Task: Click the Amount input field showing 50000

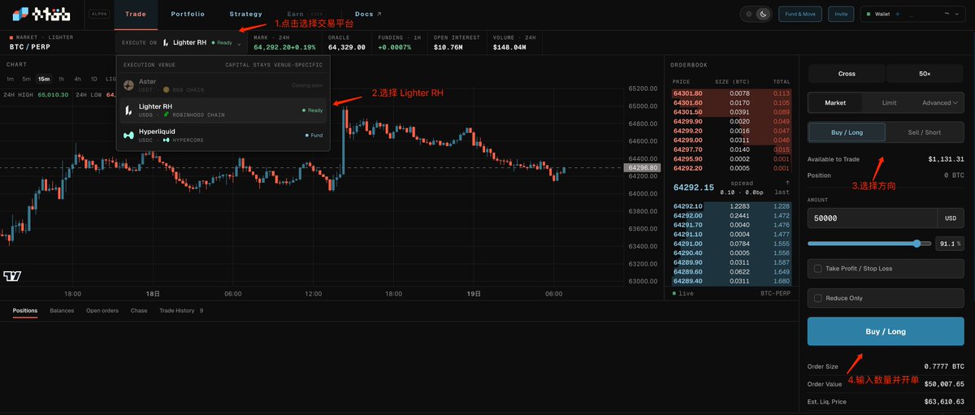Action: (871, 218)
